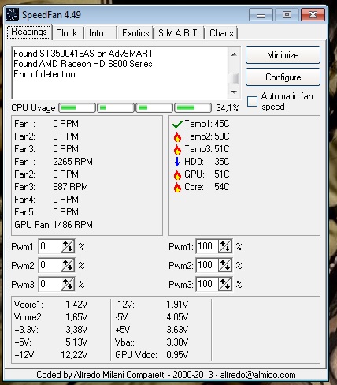
Task: Click the 'Fan5: 0 RPM' reading
Action: pyautogui.click(x=46, y=212)
